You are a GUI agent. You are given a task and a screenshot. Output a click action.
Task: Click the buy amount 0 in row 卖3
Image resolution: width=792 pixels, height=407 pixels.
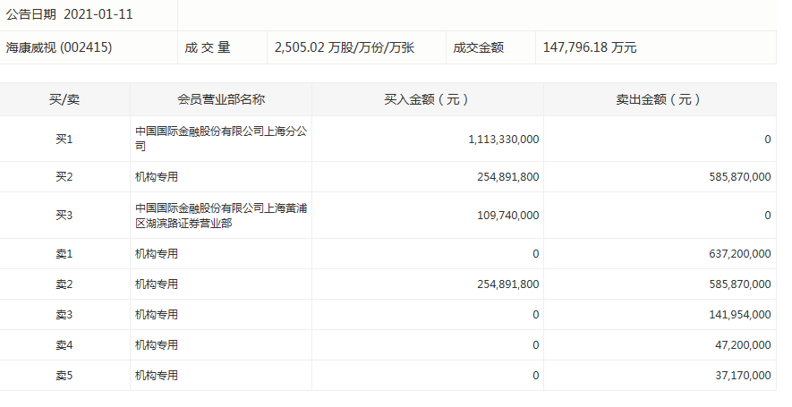[x=535, y=315]
